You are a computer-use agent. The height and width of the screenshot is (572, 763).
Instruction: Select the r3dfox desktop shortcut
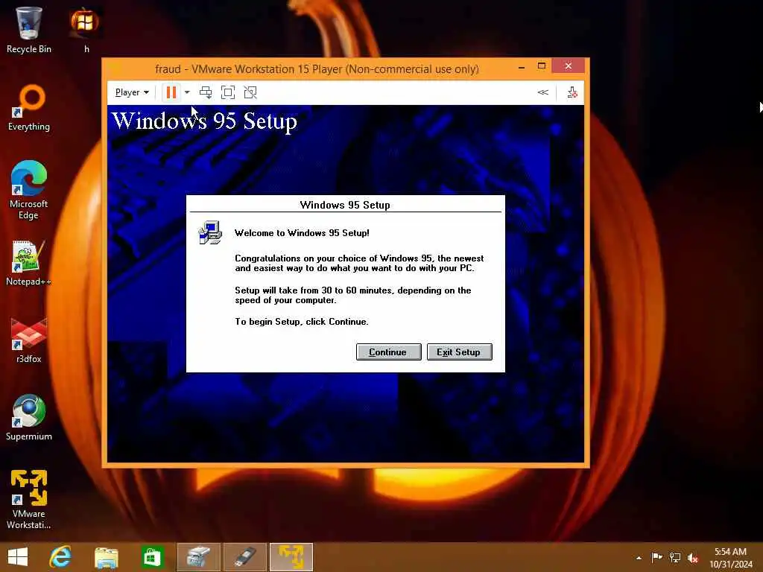point(29,340)
